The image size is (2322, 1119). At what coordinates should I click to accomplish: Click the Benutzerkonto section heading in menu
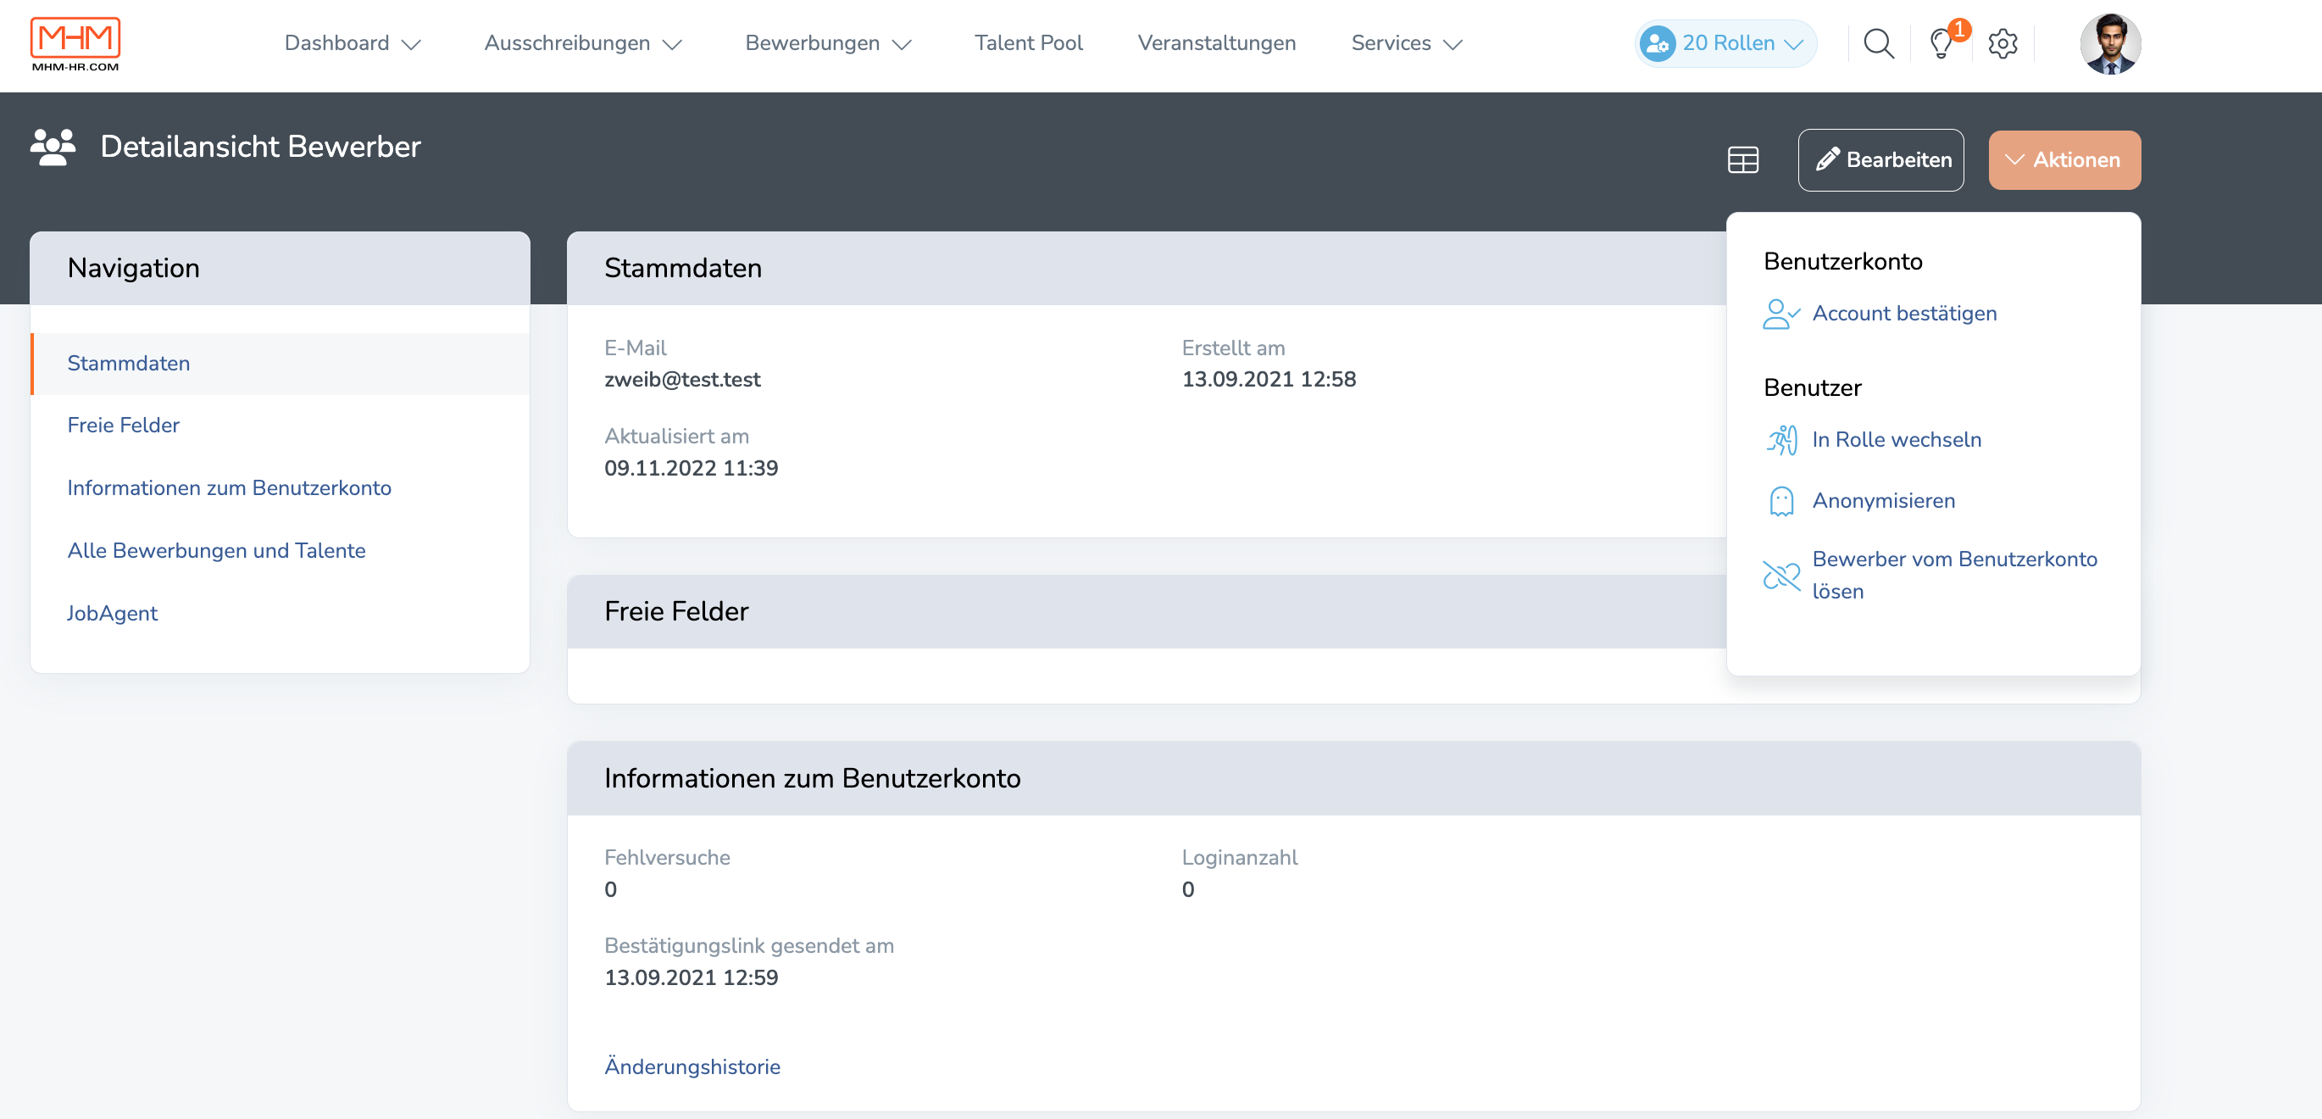(1842, 261)
